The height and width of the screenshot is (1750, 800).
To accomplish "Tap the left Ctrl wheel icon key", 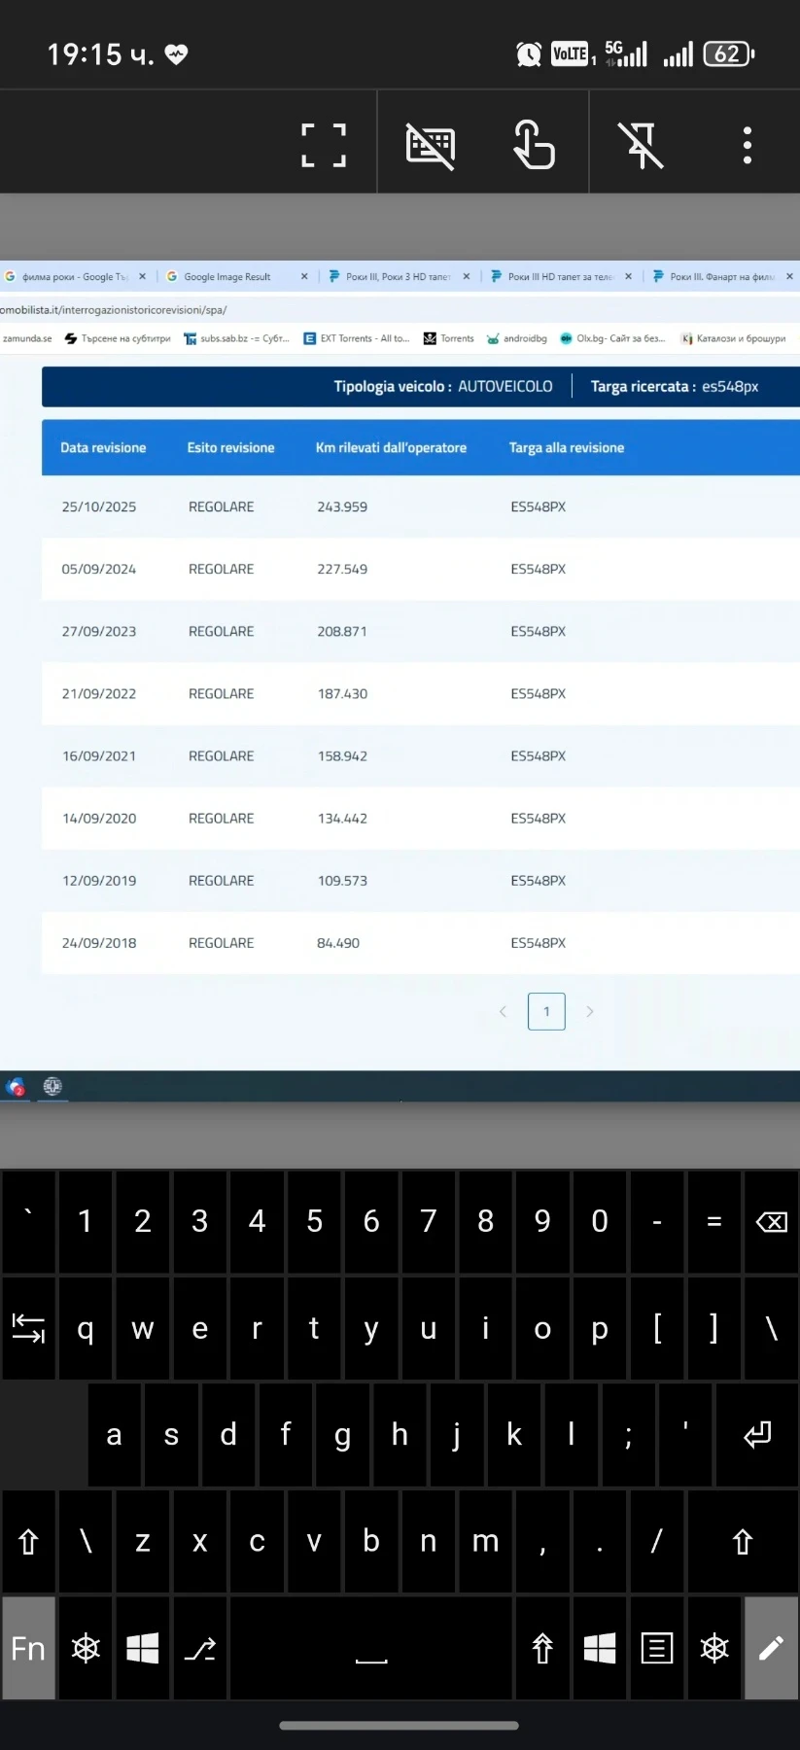I will [x=86, y=1648].
